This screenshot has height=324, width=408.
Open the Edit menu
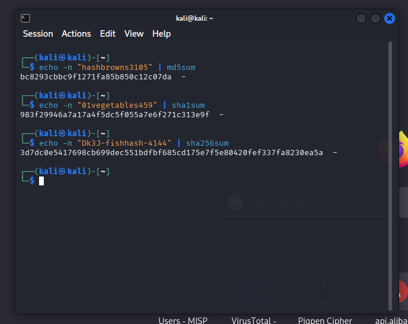tap(108, 34)
